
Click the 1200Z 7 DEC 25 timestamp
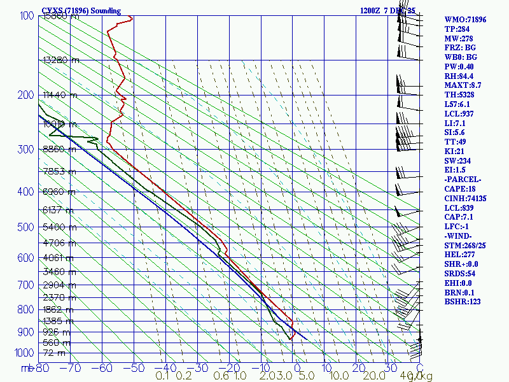click(387, 11)
